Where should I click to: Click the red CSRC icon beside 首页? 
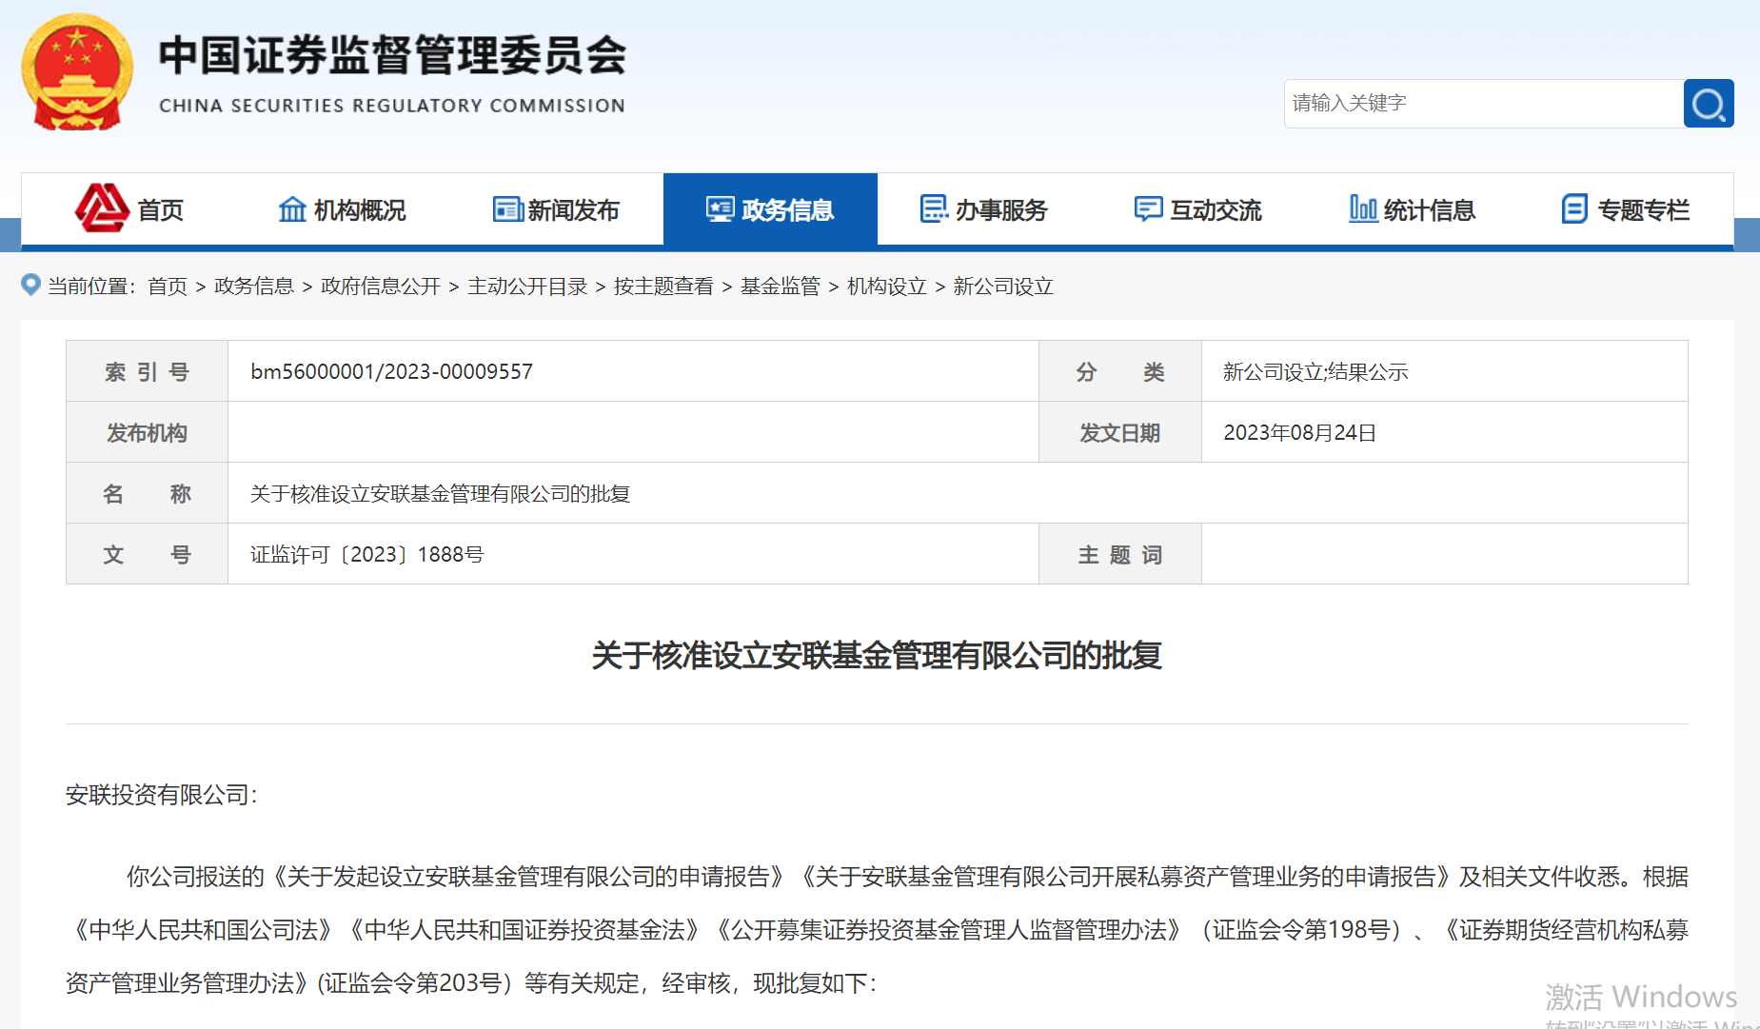(102, 208)
